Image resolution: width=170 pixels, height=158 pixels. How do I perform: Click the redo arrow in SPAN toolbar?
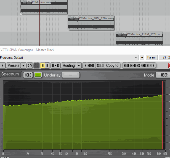click(x=36, y=65)
